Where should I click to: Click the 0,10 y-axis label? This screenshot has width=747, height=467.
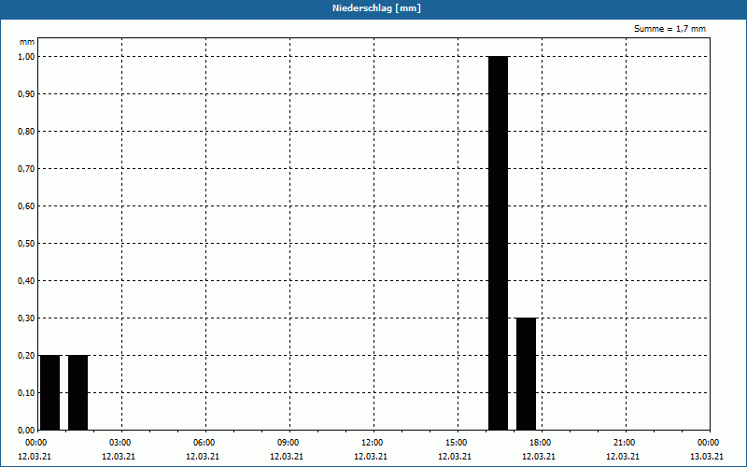coord(27,392)
